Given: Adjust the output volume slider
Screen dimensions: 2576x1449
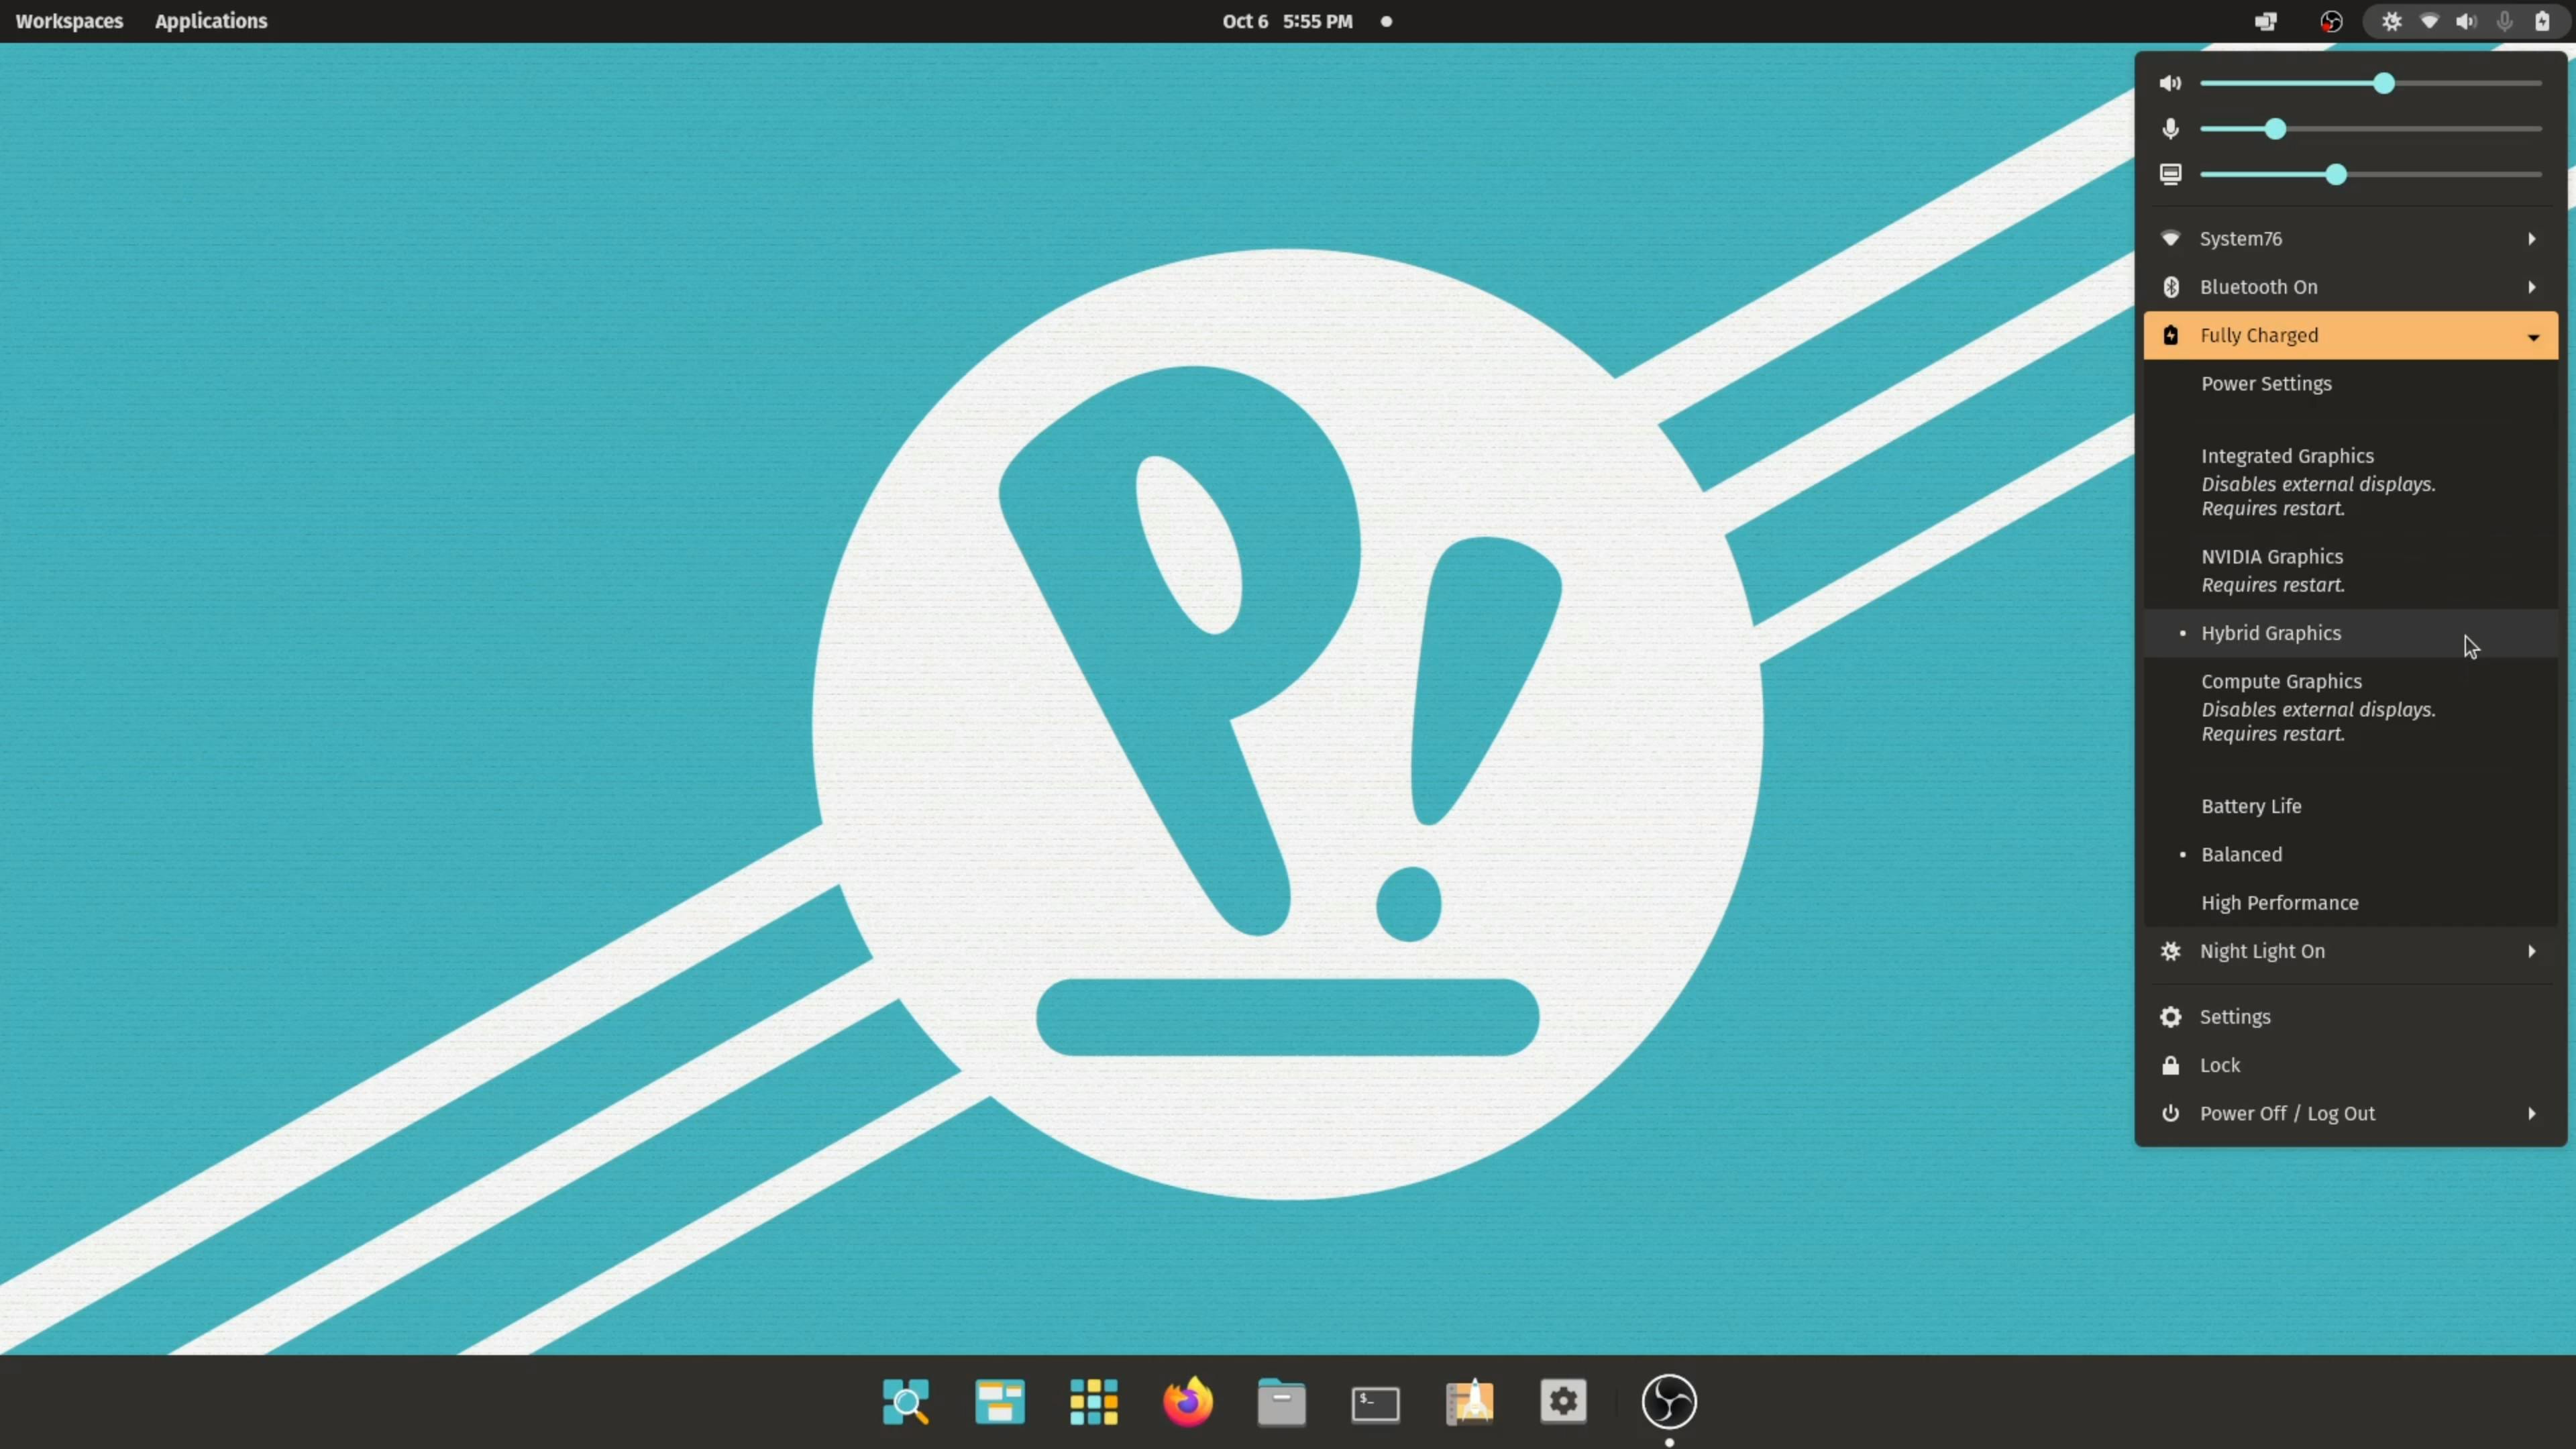Looking at the screenshot, I should tap(2371, 83).
